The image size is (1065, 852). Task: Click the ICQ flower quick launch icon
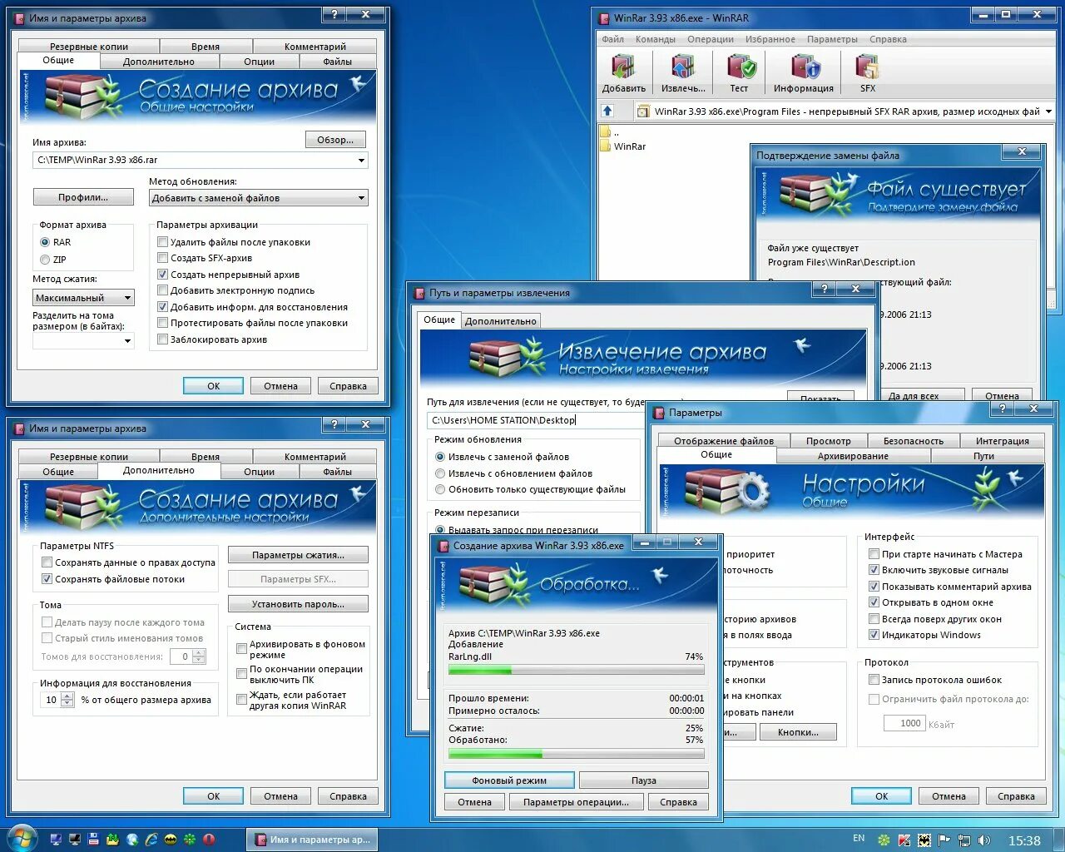pyautogui.click(x=189, y=840)
